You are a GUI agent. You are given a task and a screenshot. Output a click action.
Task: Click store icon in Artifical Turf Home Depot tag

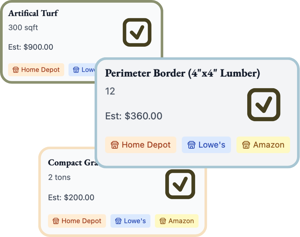coord(16,70)
